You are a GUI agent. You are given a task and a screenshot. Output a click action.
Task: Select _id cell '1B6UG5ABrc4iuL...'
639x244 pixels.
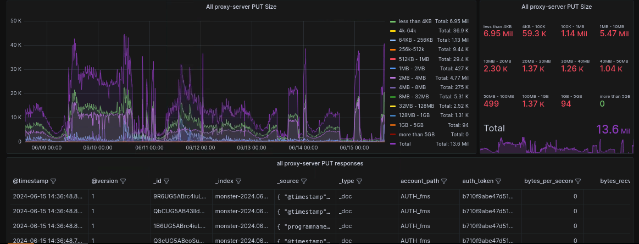[181, 226]
